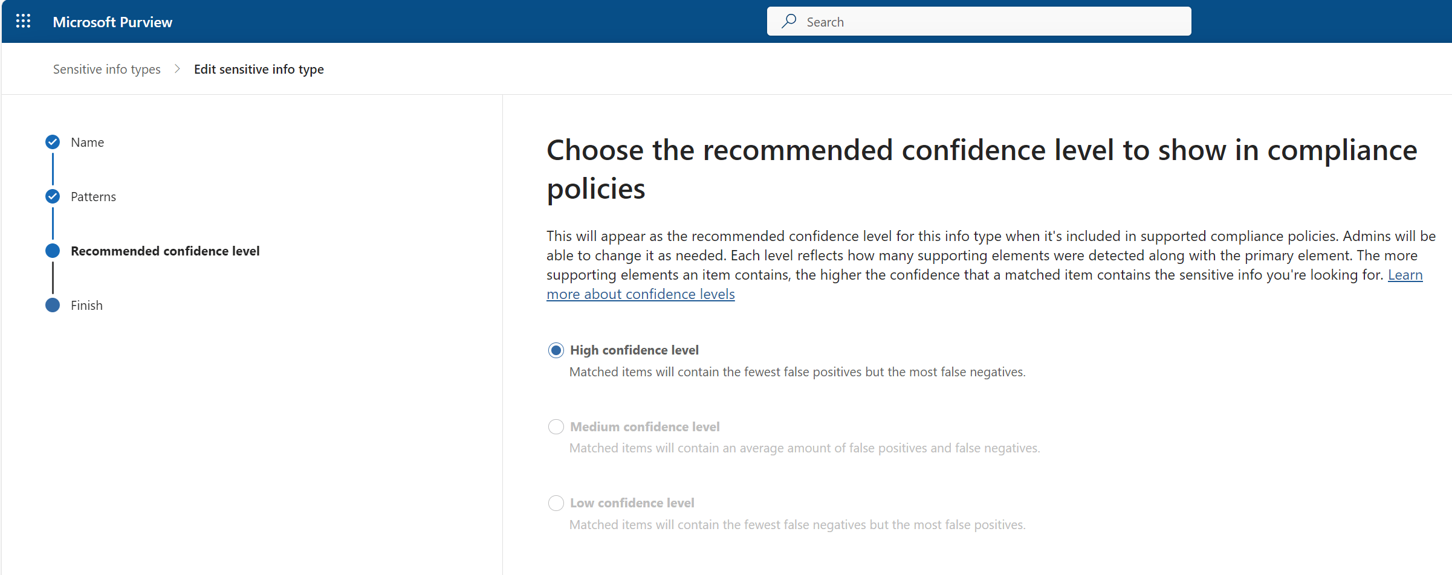Select Medium confidence level radio button

click(x=556, y=427)
